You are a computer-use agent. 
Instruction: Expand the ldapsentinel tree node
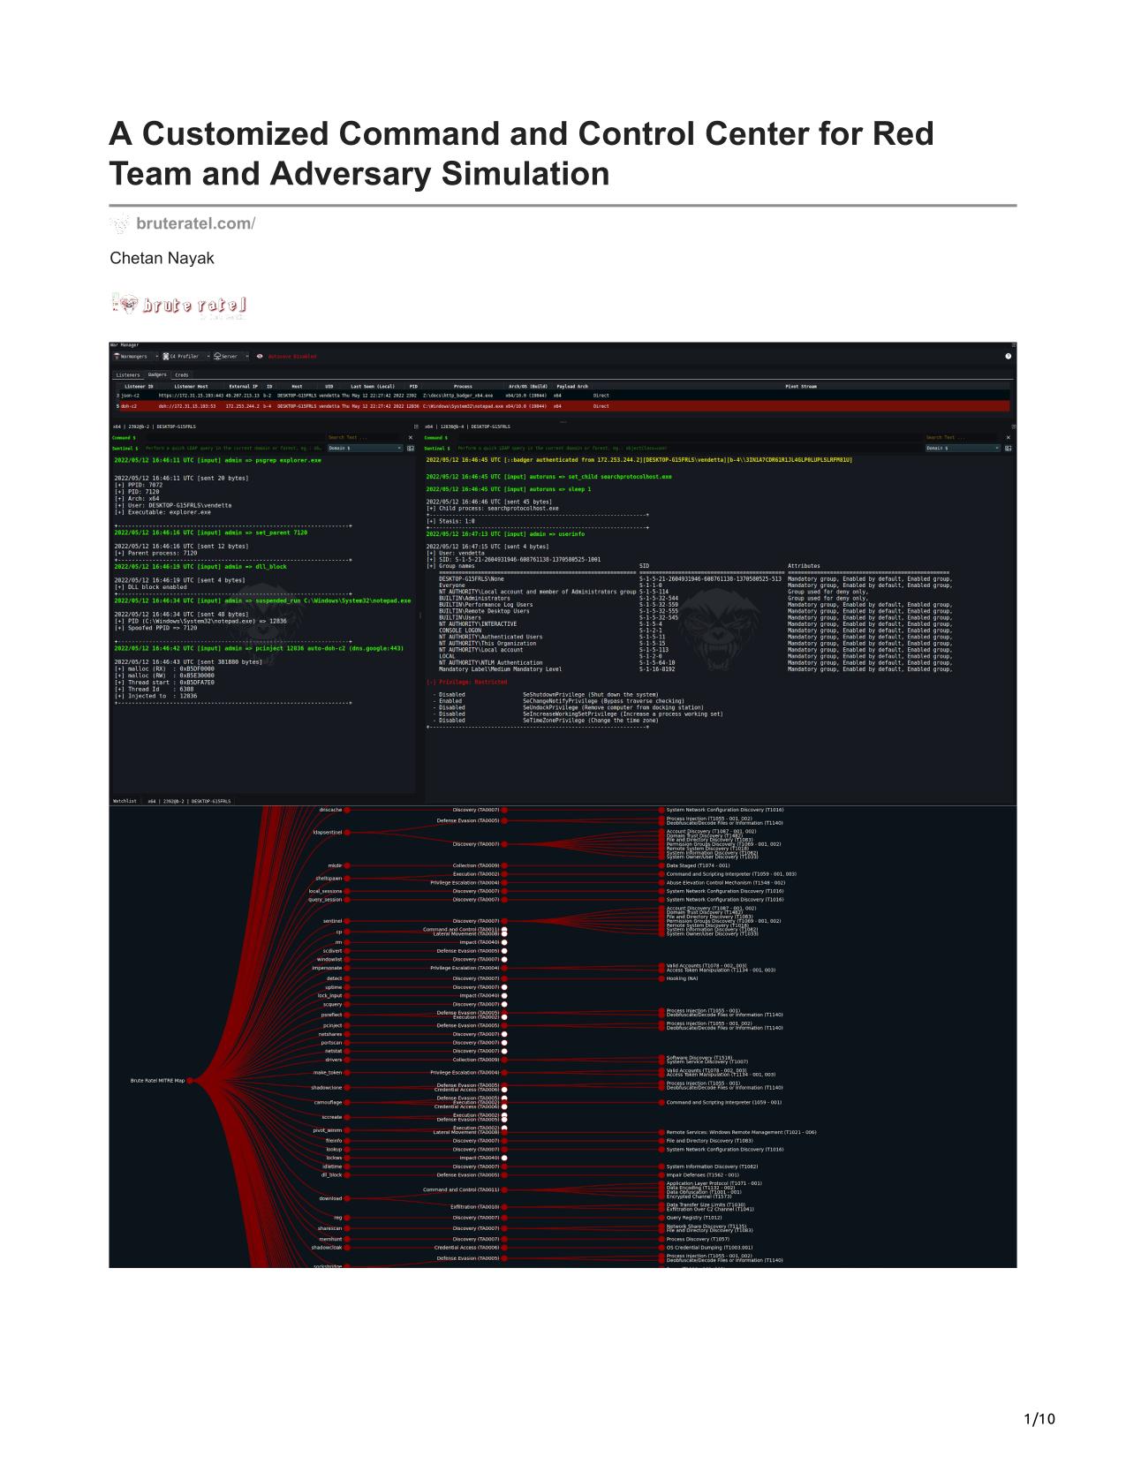pos(347,832)
